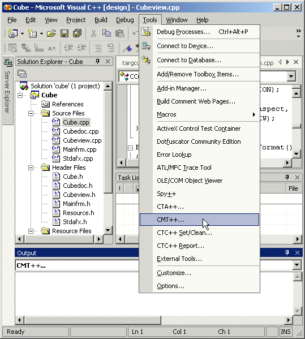Viewport: 305px width, 339px height.
Task: Open External Tools... entry
Action: click(x=199, y=259)
